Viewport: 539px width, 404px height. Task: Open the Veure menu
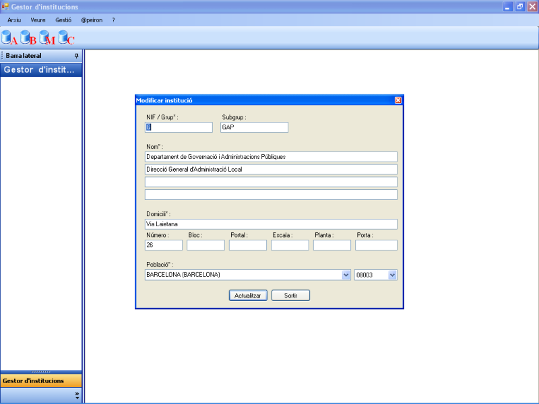click(38, 20)
